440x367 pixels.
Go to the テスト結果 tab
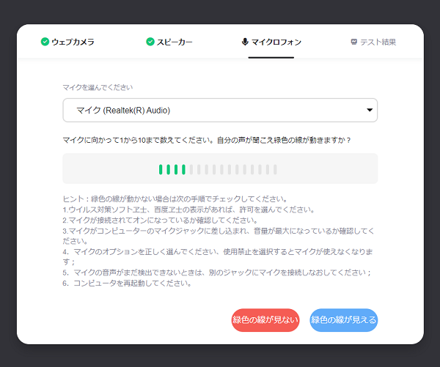tap(378, 42)
